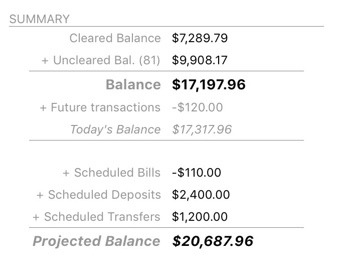The image size is (338, 272).
Task: Click the Future transactions label
Action: [105, 107]
